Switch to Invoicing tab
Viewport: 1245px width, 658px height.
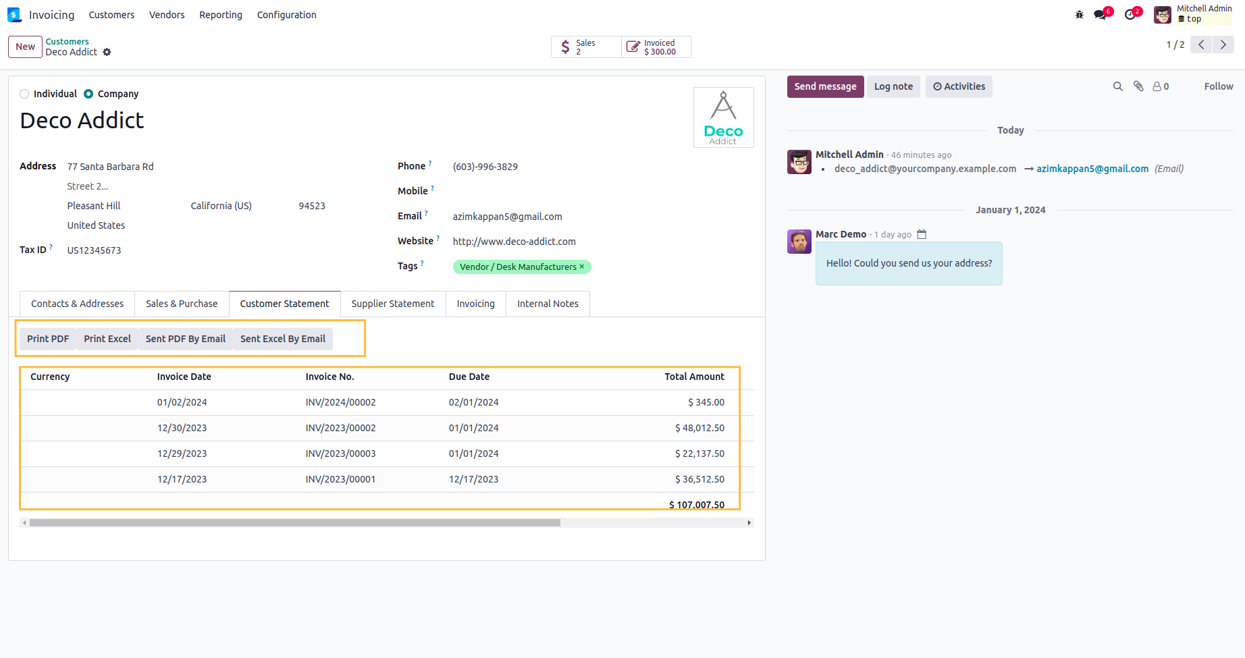(476, 304)
